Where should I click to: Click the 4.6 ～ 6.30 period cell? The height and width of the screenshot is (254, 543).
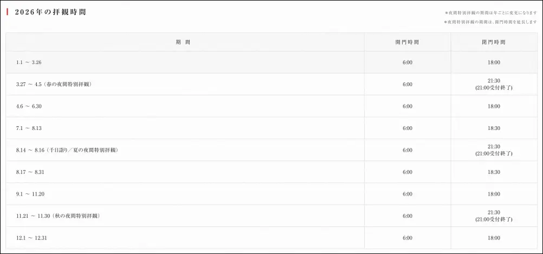(29, 106)
